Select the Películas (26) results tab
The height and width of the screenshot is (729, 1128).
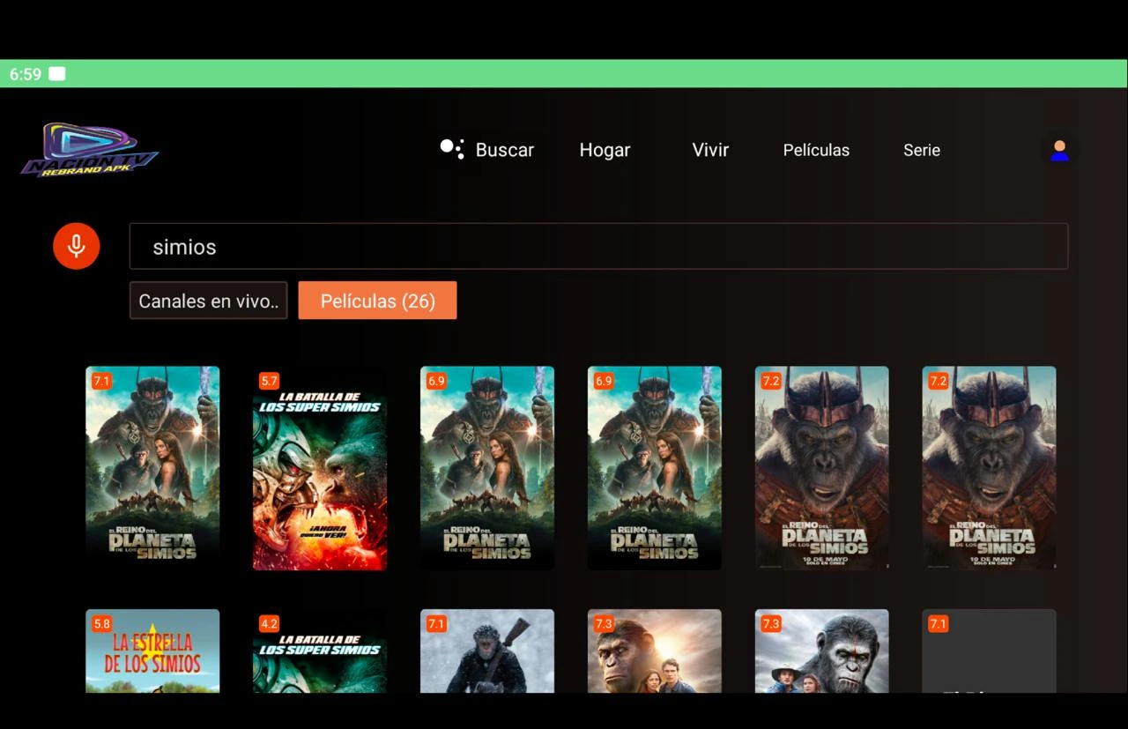pos(378,301)
